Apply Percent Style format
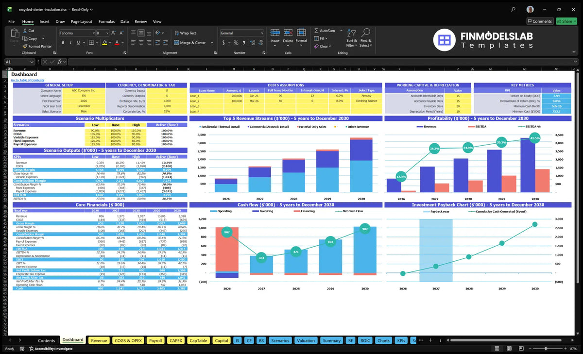583x354 pixels. (x=236, y=43)
